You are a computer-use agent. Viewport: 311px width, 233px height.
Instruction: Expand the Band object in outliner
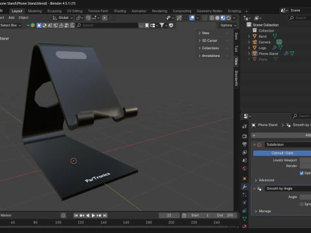[x=249, y=36]
